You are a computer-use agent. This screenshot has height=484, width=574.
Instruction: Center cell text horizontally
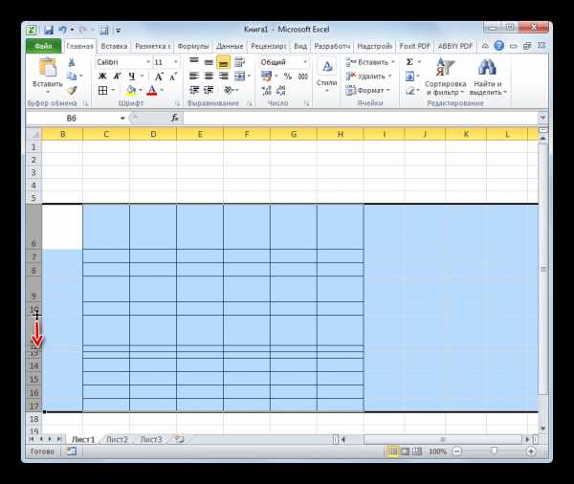(x=209, y=77)
